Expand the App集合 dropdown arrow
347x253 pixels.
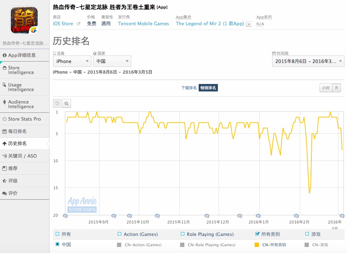point(249,24)
